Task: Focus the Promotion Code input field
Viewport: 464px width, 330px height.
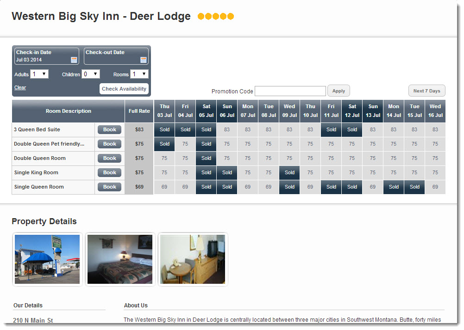Action: click(x=290, y=91)
